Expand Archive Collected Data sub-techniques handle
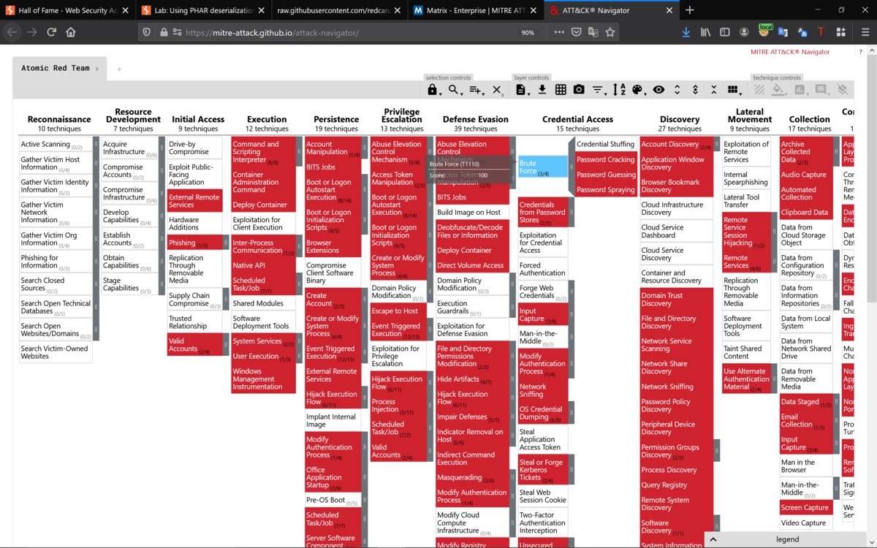Image resolution: width=877 pixels, height=548 pixels. 835,152
